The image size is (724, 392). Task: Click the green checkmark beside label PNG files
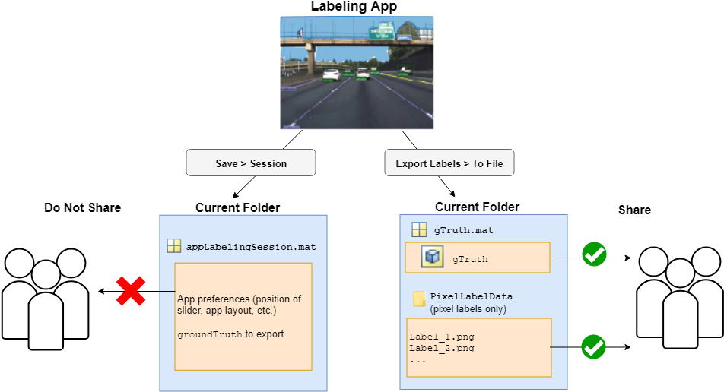(593, 347)
